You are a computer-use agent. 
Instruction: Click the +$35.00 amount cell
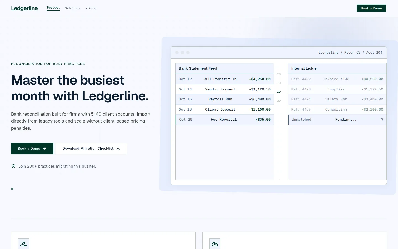[x=263, y=120]
